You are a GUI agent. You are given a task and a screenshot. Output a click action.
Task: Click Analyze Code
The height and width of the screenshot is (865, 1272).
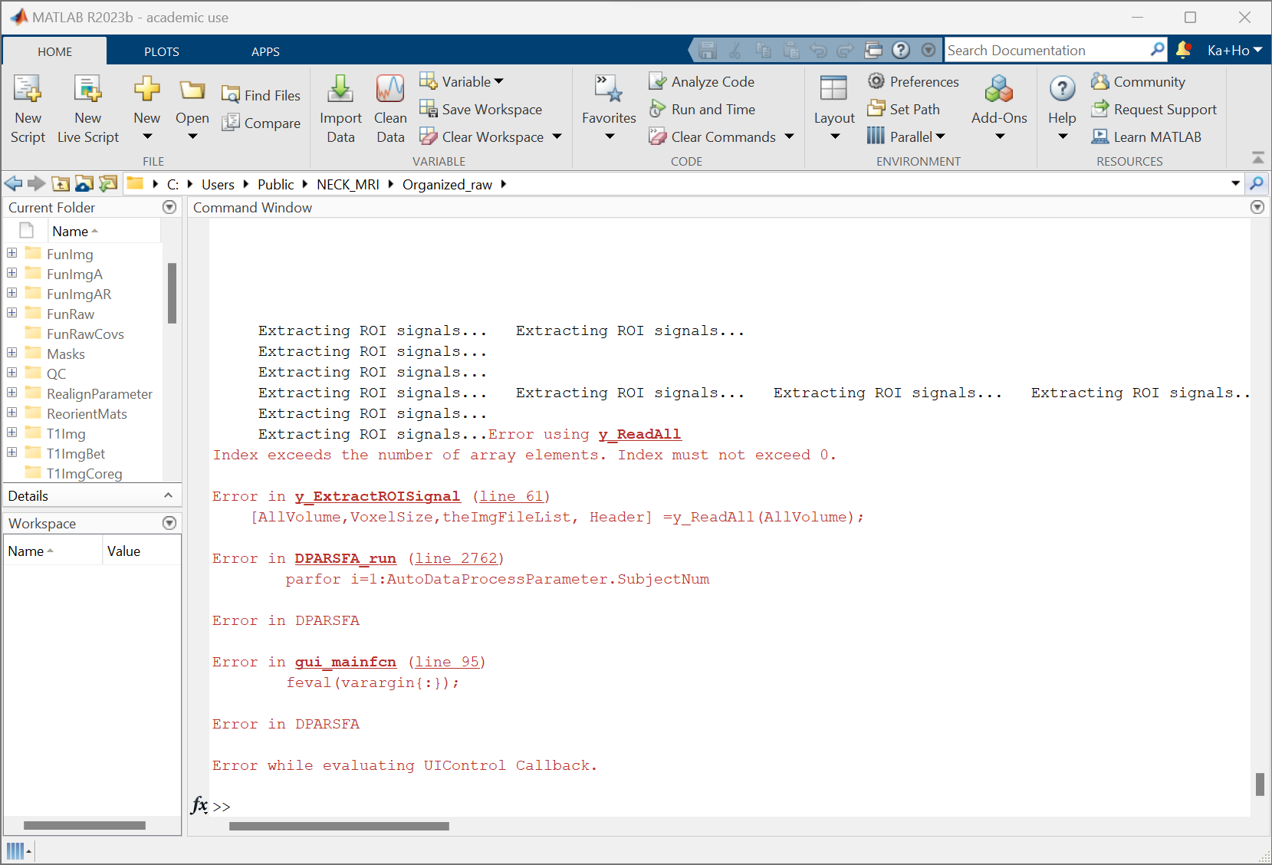point(702,81)
